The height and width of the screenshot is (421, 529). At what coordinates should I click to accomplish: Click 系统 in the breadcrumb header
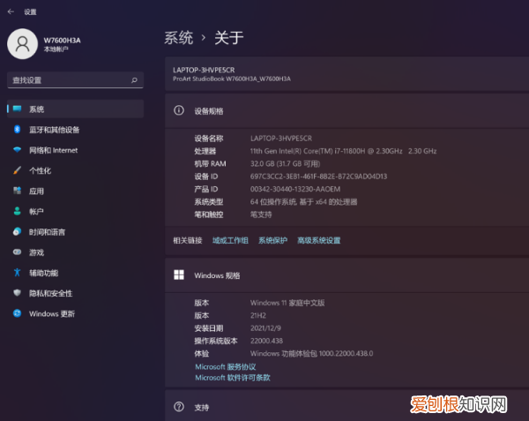179,37
